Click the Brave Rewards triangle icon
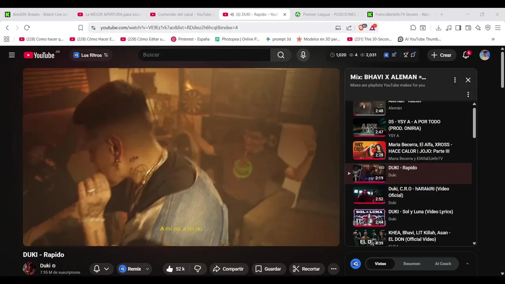Viewport: 505px width, 284px height. (x=373, y=28)
